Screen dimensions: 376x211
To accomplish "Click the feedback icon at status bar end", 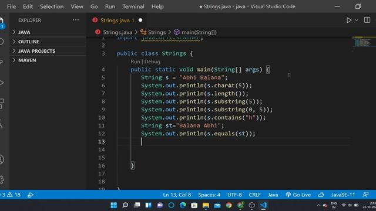I will point(365,195).
